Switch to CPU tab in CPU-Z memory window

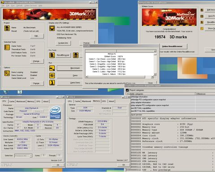tap(70, 101)
